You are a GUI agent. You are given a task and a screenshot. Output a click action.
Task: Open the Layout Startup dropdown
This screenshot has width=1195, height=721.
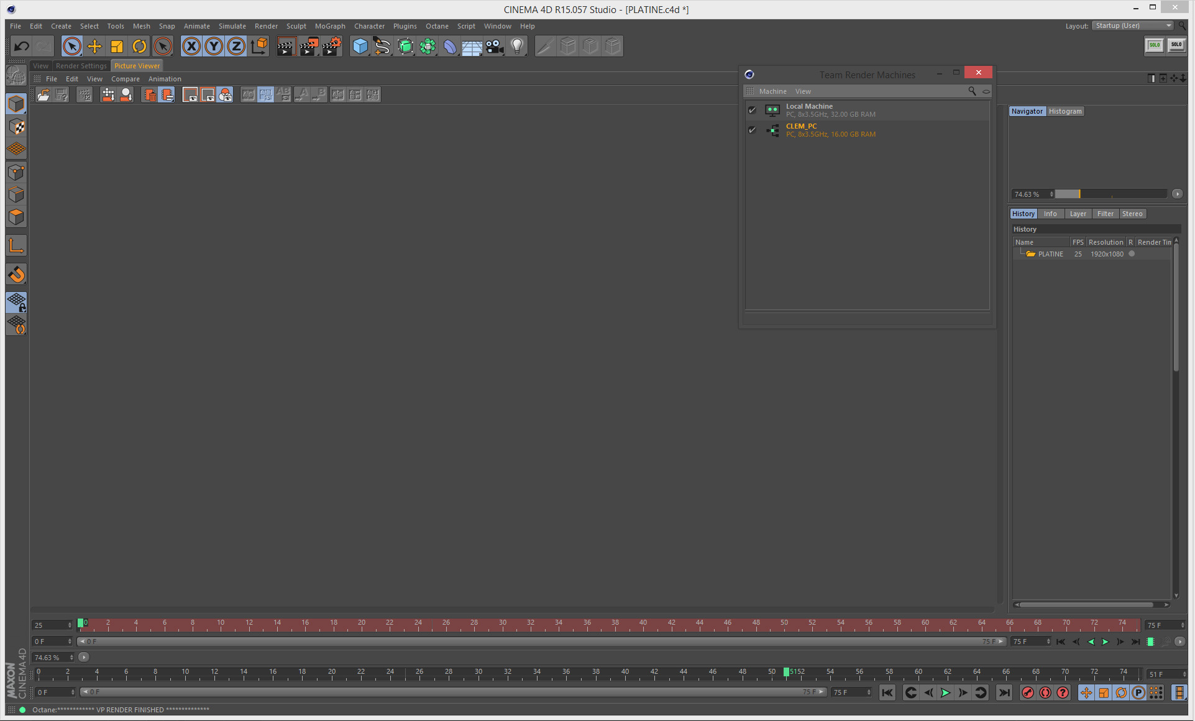point(1133,25)
